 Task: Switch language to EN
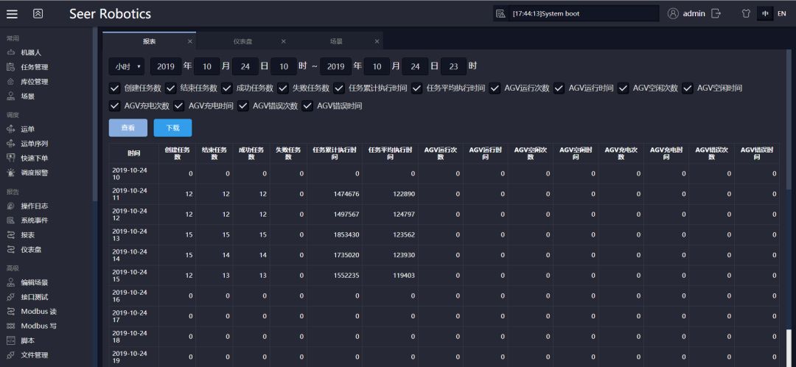pyautogui.click(x=781, y=13)
